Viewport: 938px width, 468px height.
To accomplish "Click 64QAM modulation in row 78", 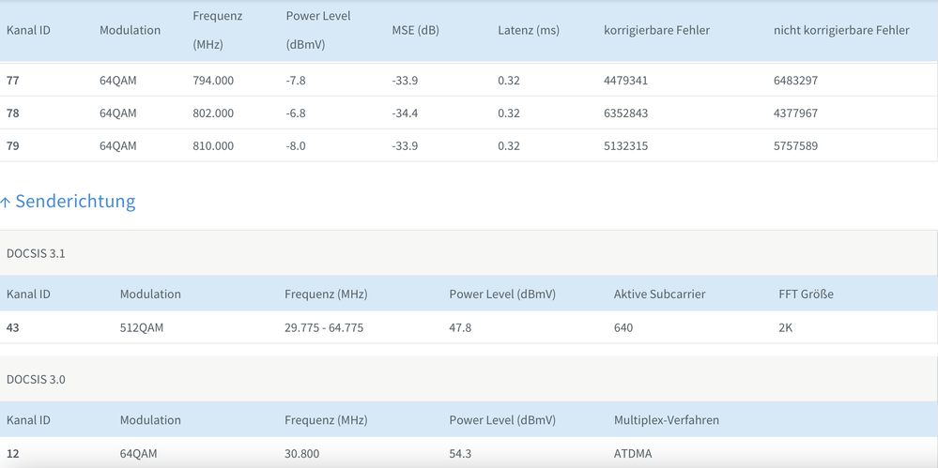I will tap(118, 113).
